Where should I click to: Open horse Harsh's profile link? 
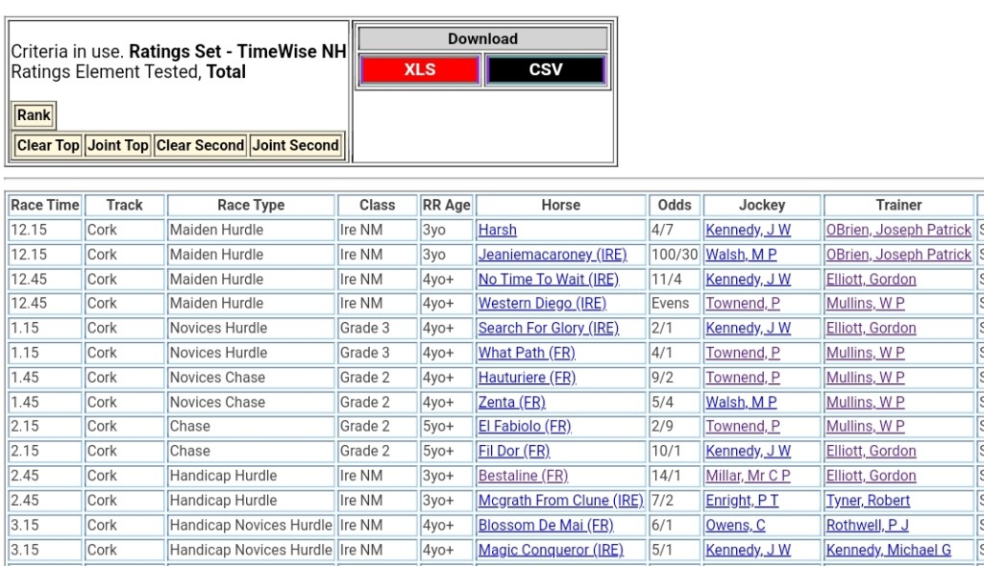point(497,230)
